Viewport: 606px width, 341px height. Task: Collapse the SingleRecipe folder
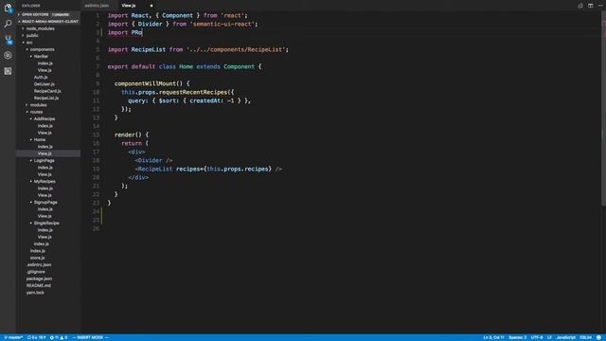(46, 224)
